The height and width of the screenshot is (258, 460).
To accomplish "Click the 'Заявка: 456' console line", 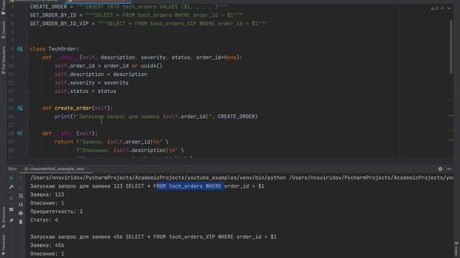I will (47, 245).
